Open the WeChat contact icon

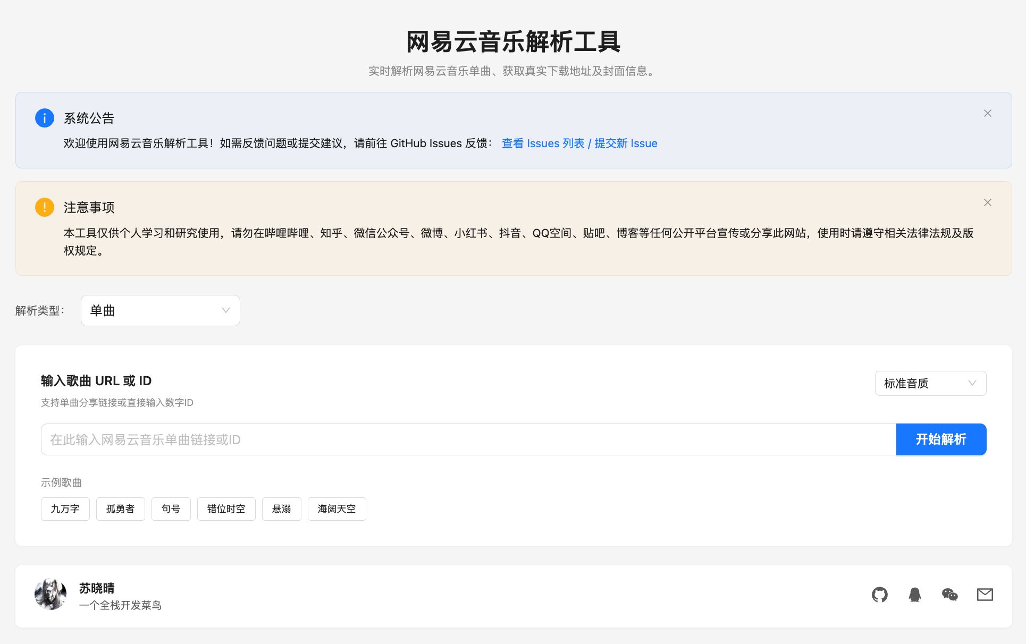pos(950,595)
